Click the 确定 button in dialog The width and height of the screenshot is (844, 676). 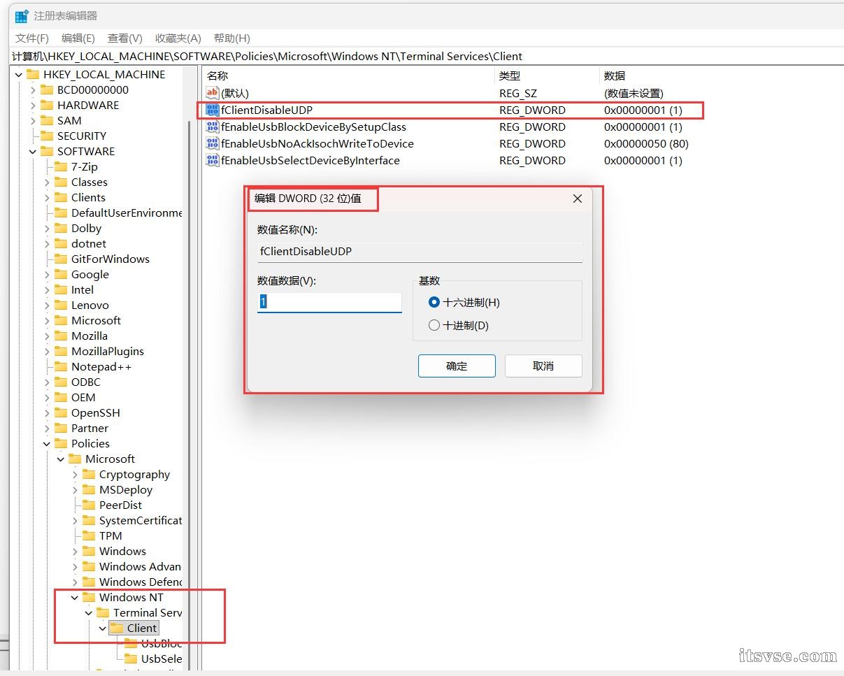[x=457, y=366]
